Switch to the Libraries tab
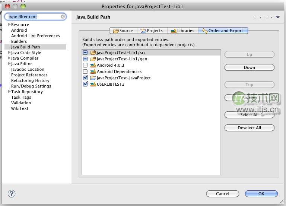 click(x=183, y=31)
